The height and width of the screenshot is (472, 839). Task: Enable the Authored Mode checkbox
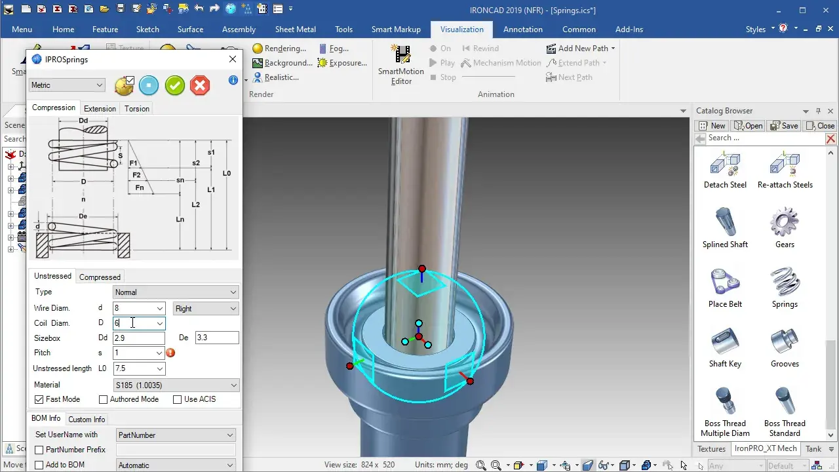[x=103, y=399]
